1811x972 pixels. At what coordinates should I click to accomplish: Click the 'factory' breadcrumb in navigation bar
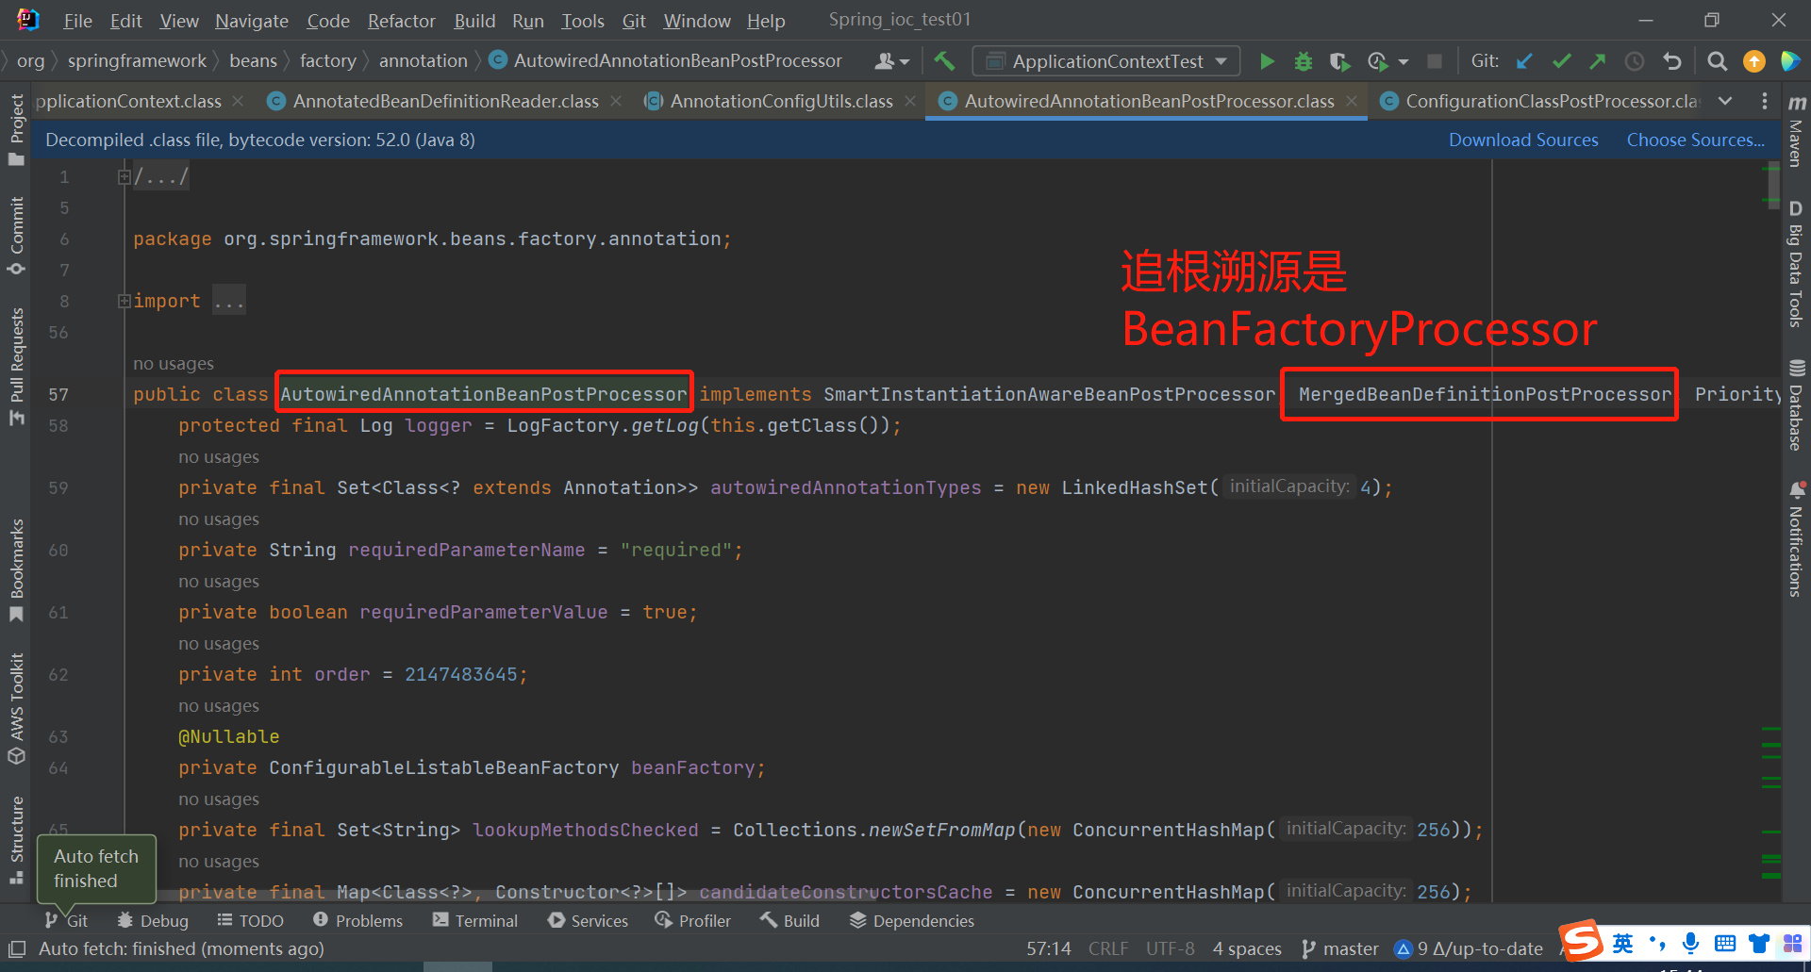pos(327,60)
